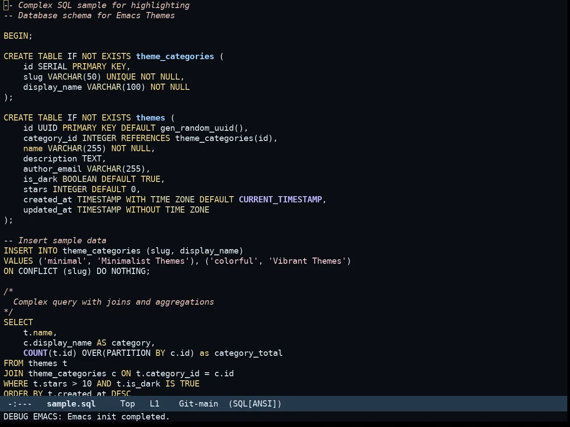Click the 'category_id INTEGER REFERENCES' line
The width and height of the screenshot is (570, 427).
pos(151,138)
